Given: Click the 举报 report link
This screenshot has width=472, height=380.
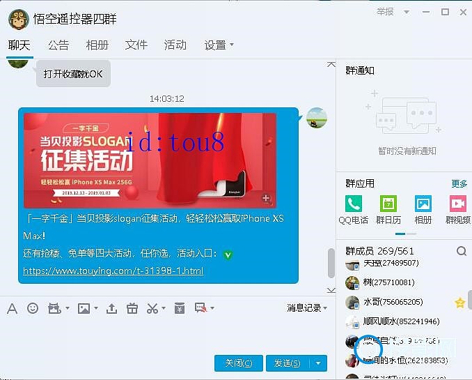Looking at the screenshot, I should tap(385, 12).
